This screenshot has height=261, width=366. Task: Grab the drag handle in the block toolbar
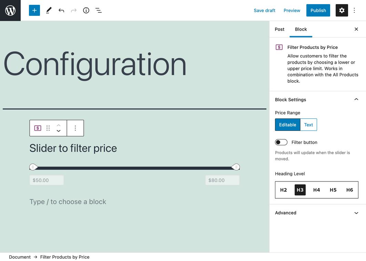click(48, 128)
